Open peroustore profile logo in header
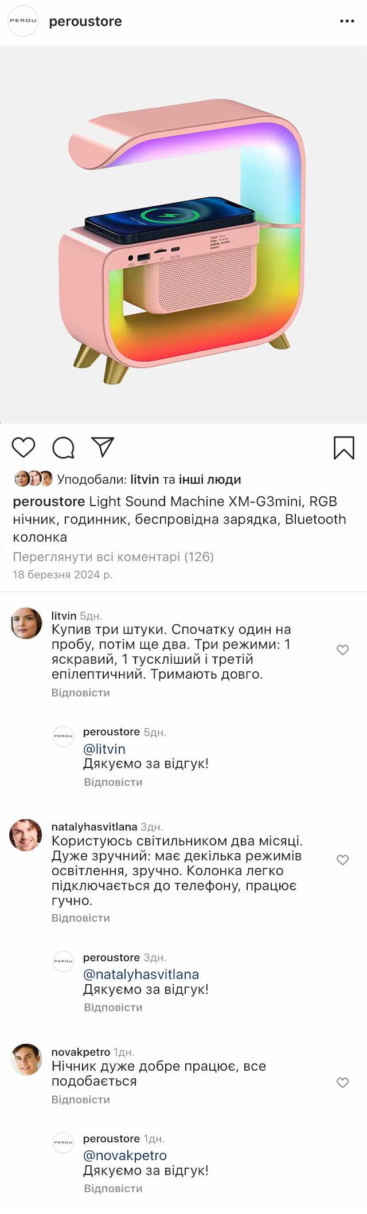Viewport: 367px width, 1214px height. (x=23, y=21)
